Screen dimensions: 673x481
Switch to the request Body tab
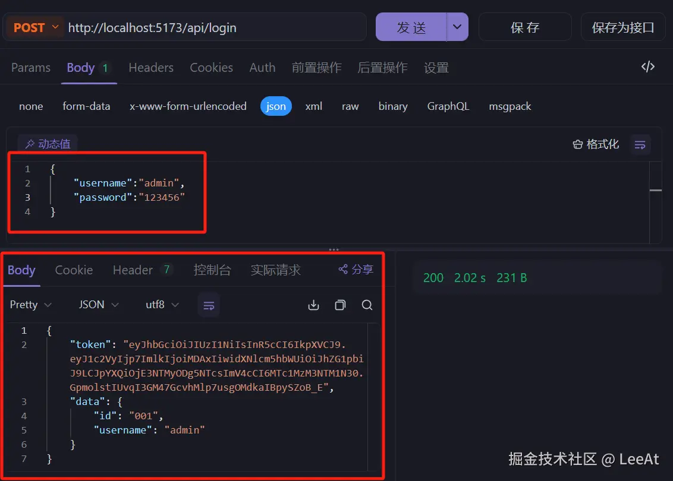point(88,68)
